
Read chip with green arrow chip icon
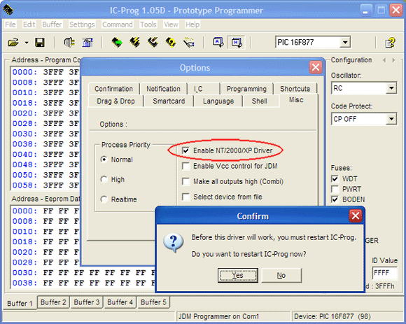click(x=117, y=42)
